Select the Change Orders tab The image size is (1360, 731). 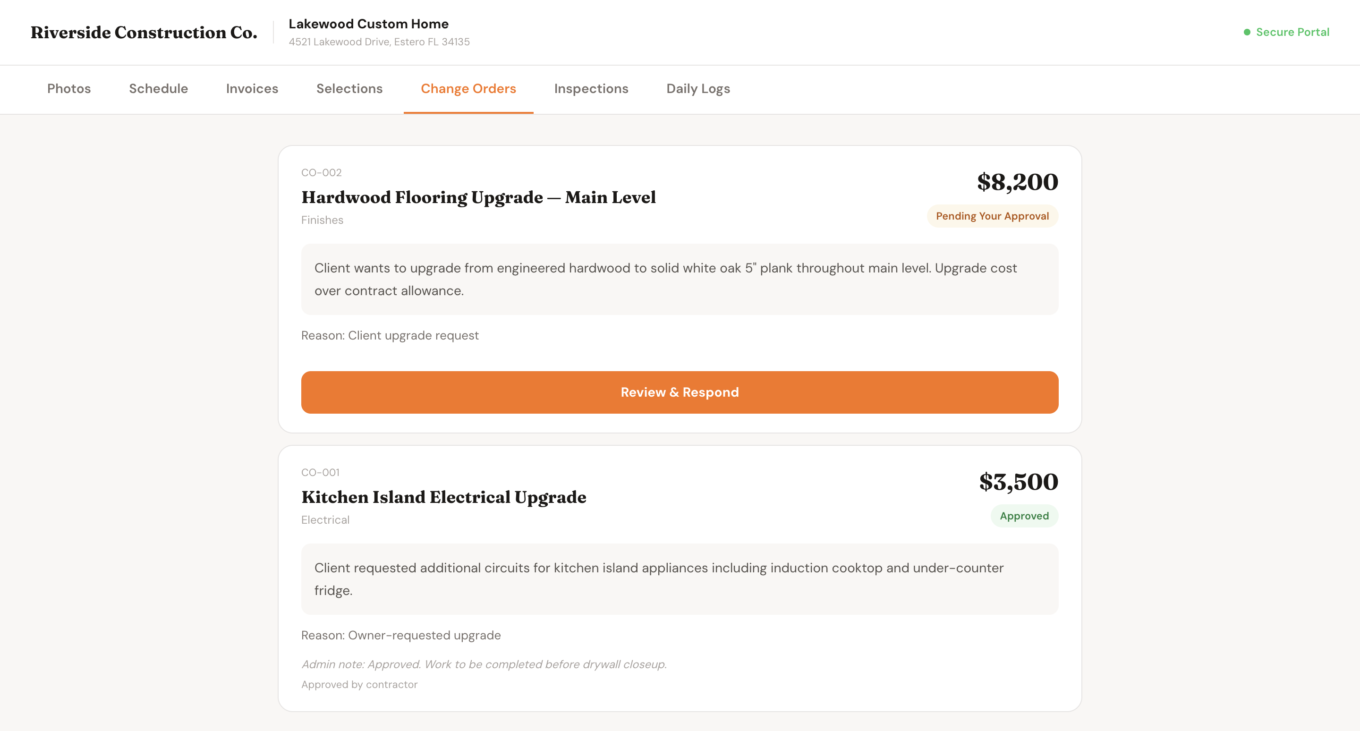coord(468,89)
